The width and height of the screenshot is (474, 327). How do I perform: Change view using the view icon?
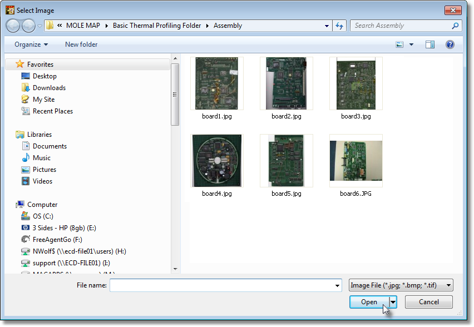coord(399,44)
